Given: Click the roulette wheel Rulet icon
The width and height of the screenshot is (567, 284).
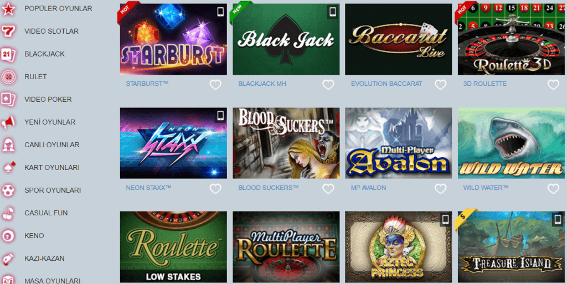Looking at the screenshot, I should [x=8, y=76].
